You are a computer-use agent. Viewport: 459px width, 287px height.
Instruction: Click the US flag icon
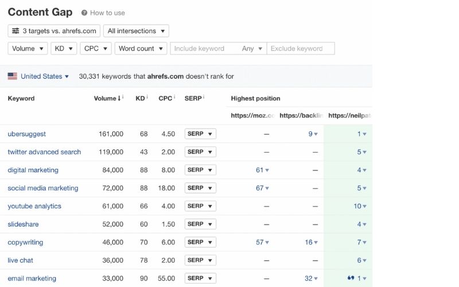point(12,76)
